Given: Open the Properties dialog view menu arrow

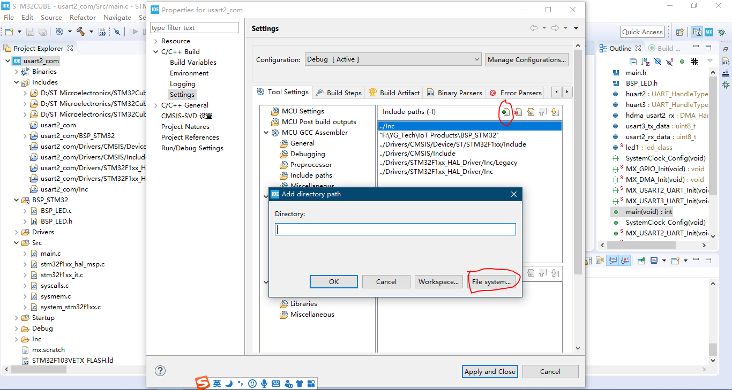Looking at the screenshot, I should click(x=576, y=28).
